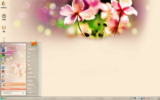Open WinRAR in the Start menu
Screen dimensions: 160x100
13,54
